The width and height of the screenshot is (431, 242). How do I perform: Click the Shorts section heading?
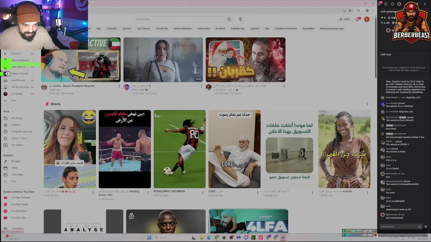pos(55,104)
